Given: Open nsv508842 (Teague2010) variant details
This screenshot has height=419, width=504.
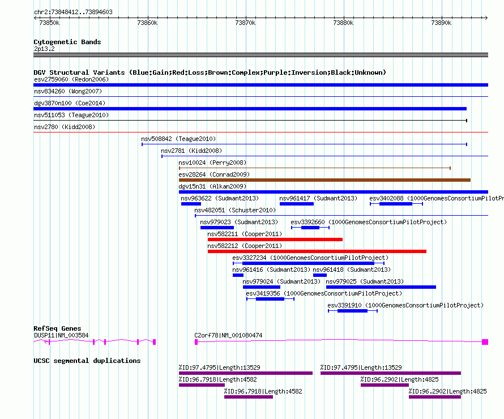Looking at the screenshot, I should (x=305, y=144).
